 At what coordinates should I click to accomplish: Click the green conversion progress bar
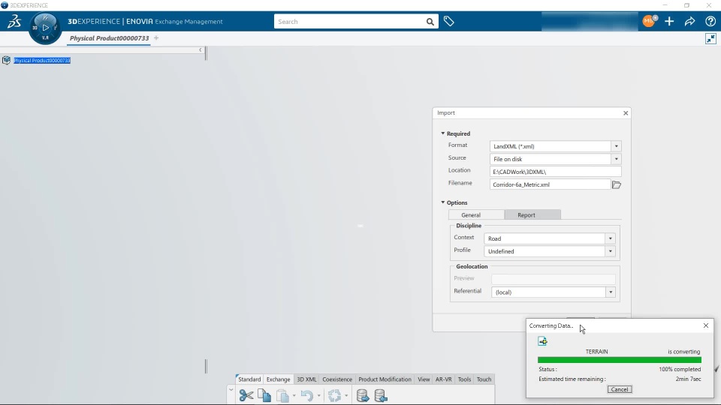click(620, 360)
